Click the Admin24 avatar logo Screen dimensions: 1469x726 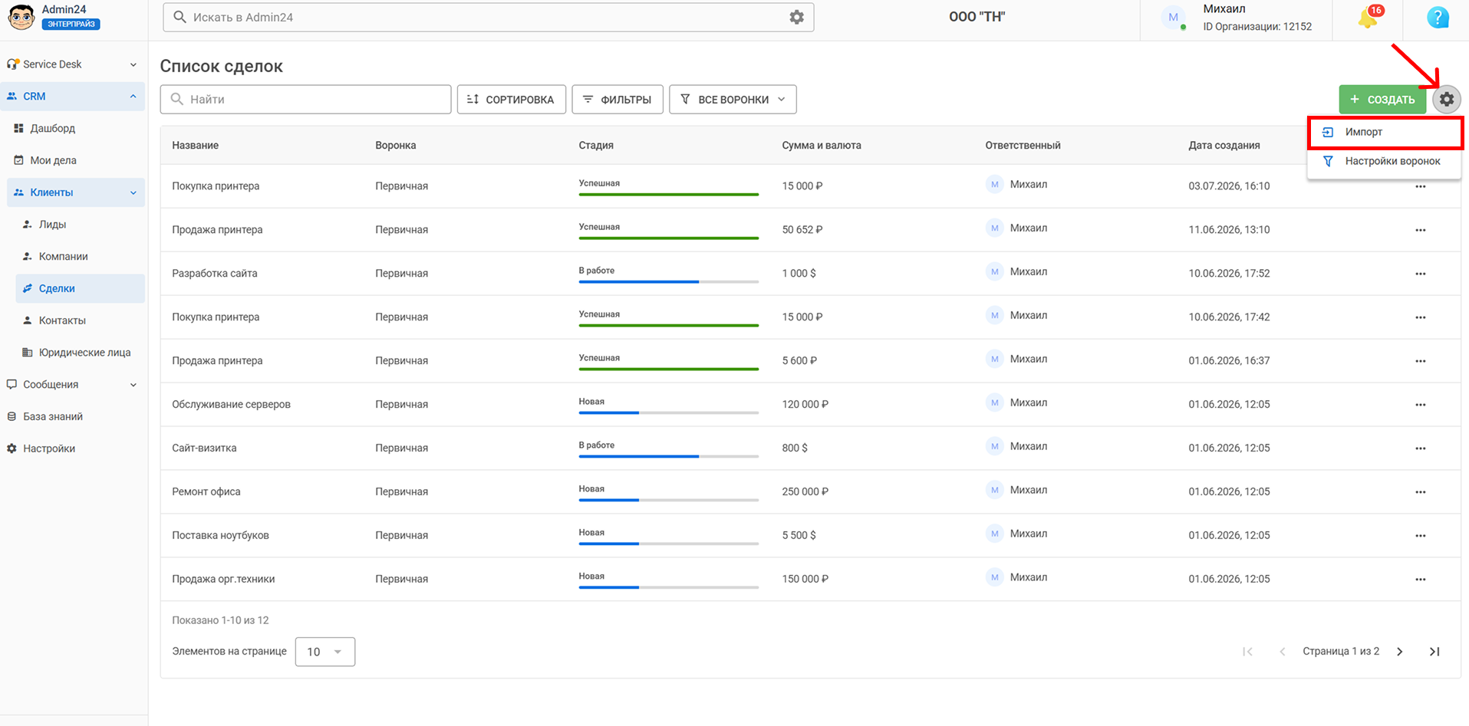pos(21,17)
